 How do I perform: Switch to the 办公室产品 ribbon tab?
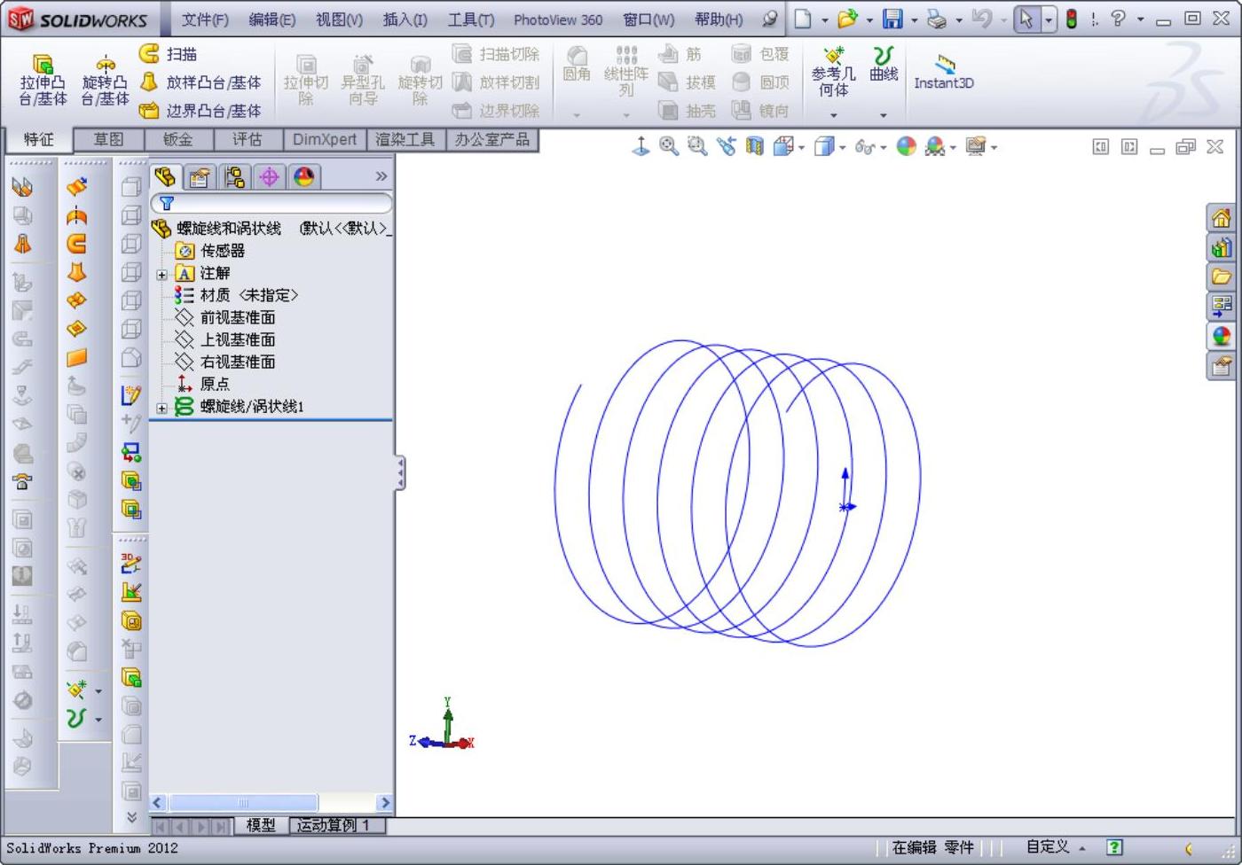491,140
